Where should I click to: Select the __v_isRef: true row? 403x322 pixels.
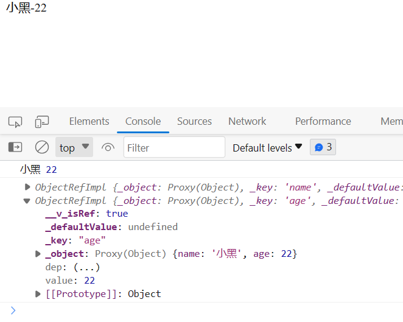click(86, 214)
